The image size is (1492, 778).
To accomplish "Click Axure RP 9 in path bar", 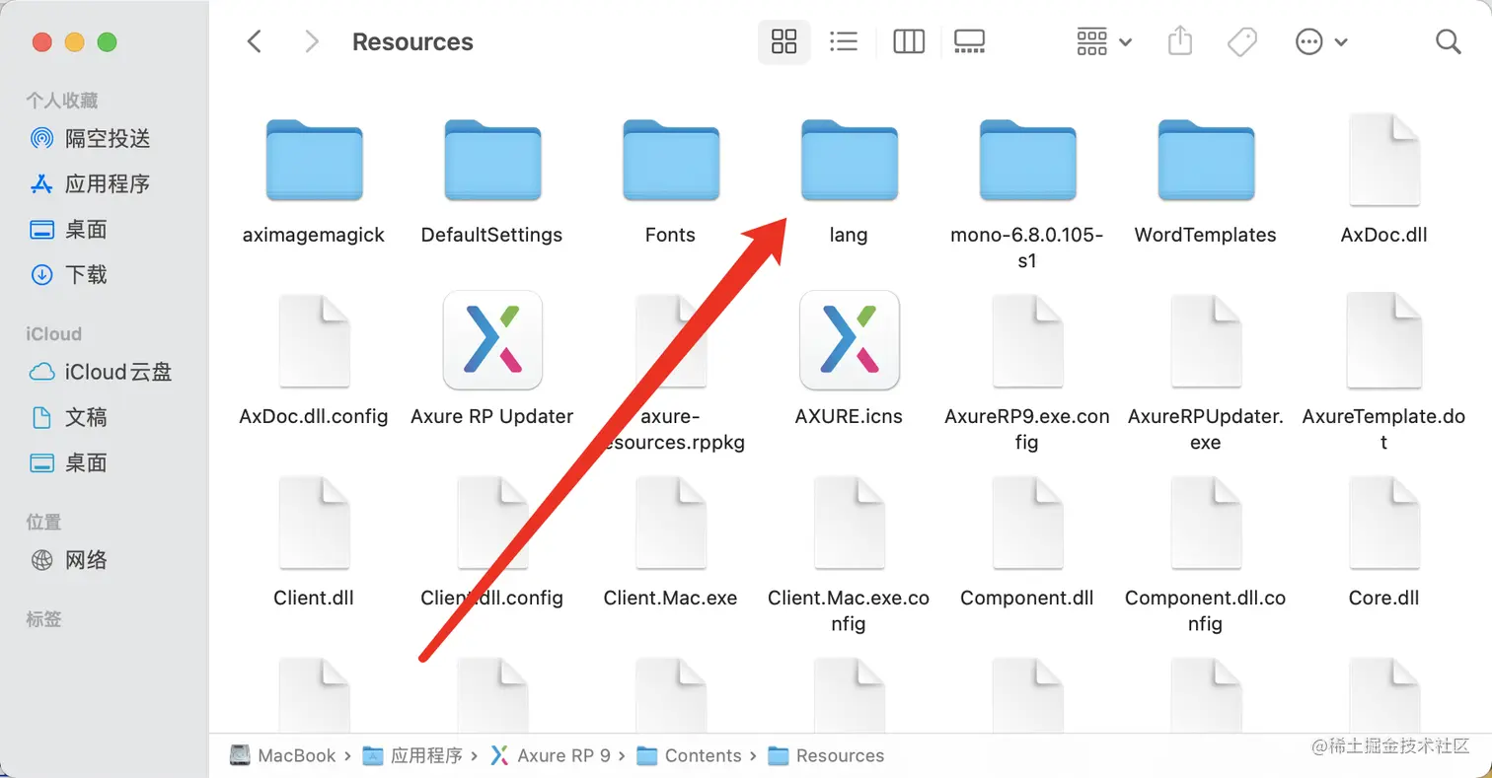I will [551, 755].
